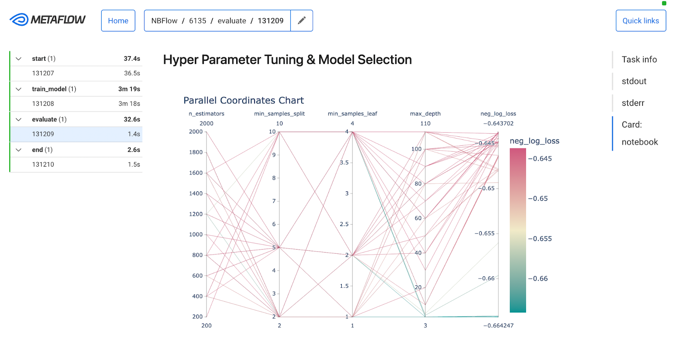681x343 pixels.
Task: Select task 131210 under end
Action: [76, 164]
